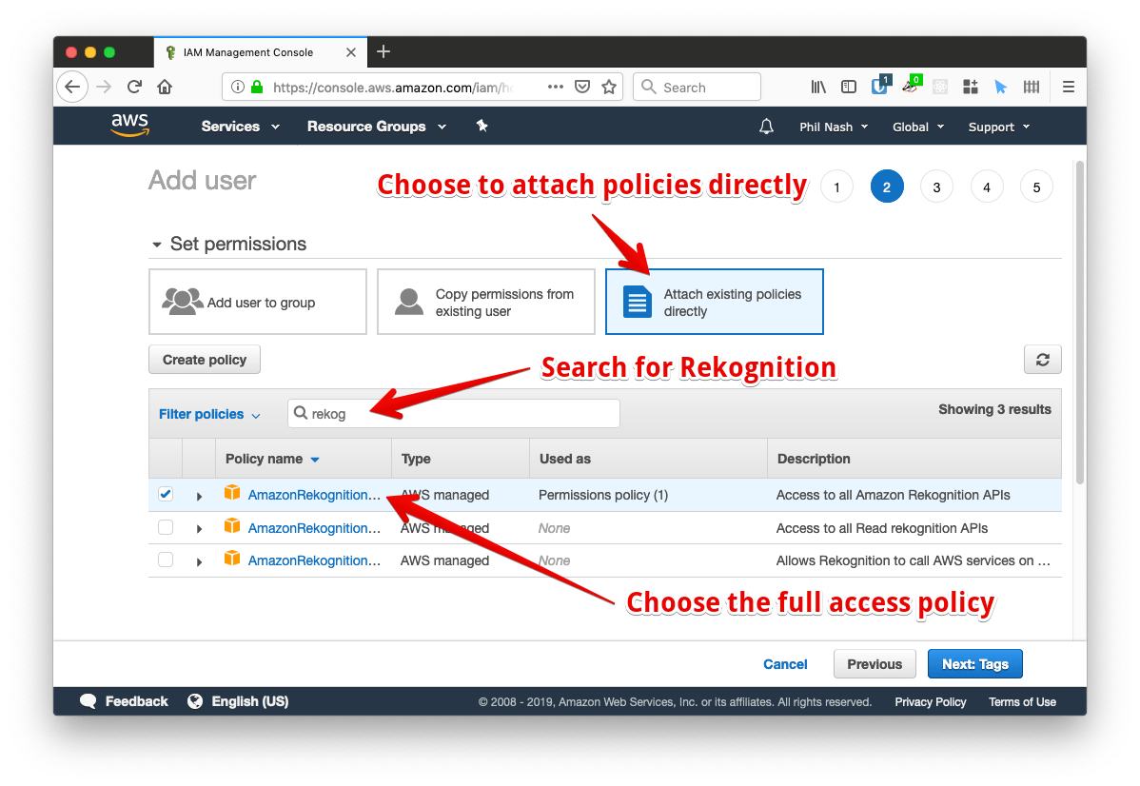Click the vertical bars extension icon
Image resolution: width=1140 pixels, height=786 pixels.
click(1031, 87)
